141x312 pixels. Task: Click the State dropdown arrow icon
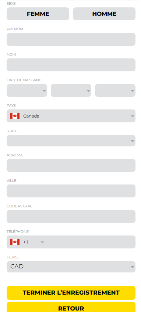click(x=133, y=141)
